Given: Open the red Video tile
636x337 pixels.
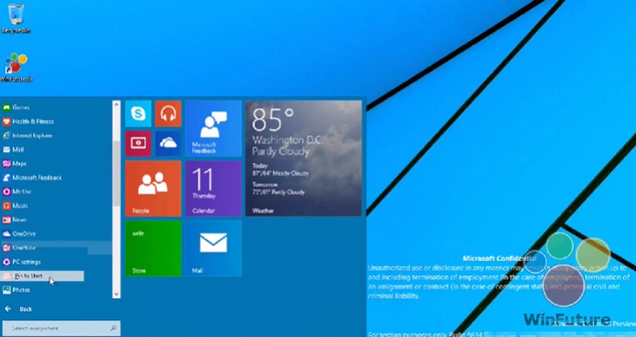Looking at the screenshot, I should click(138, 144).
